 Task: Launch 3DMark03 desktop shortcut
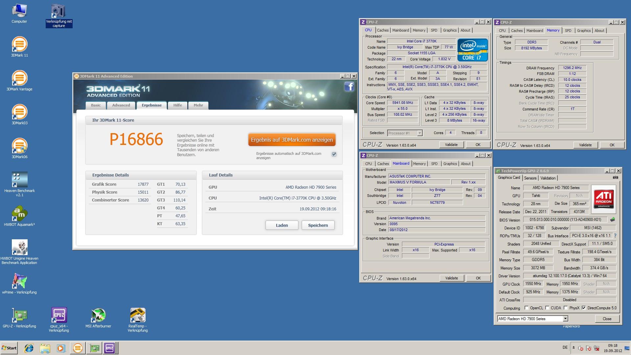19,114
